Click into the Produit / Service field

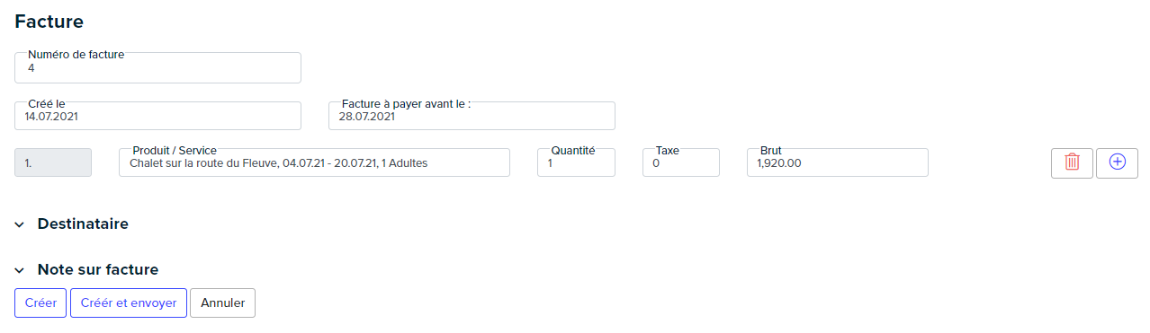314,162
